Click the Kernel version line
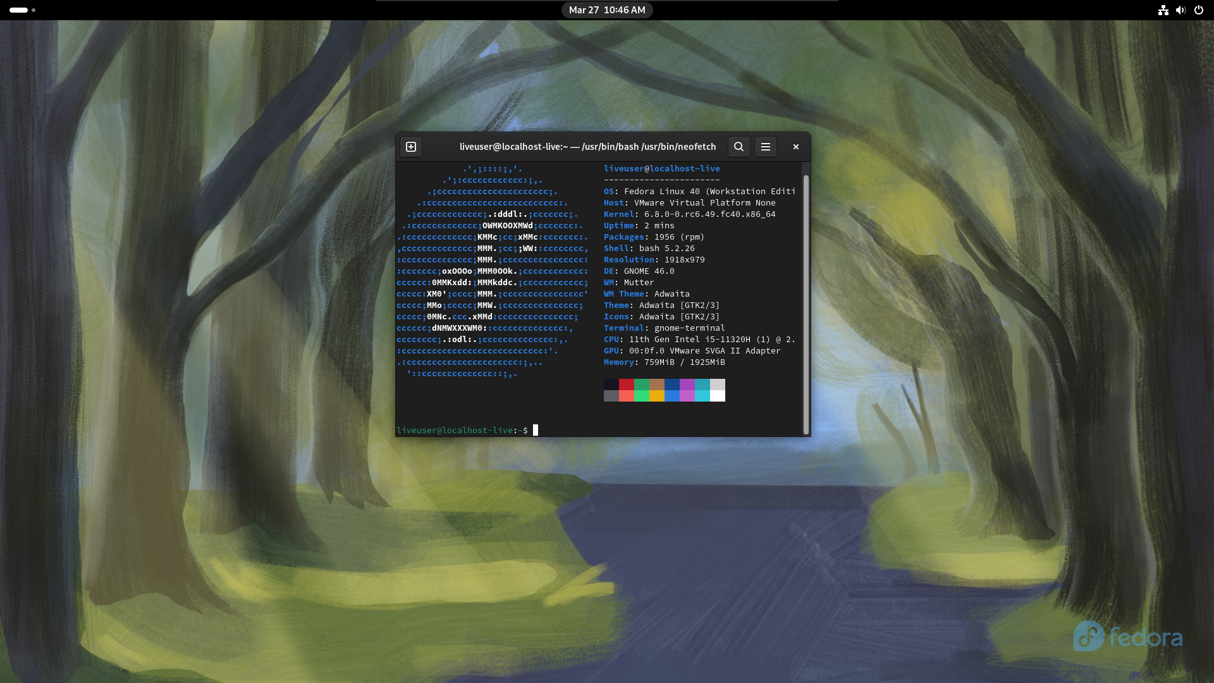This screenshot has width=1214, height=683. 689,214
